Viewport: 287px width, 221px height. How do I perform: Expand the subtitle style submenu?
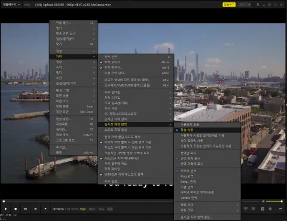136,97
